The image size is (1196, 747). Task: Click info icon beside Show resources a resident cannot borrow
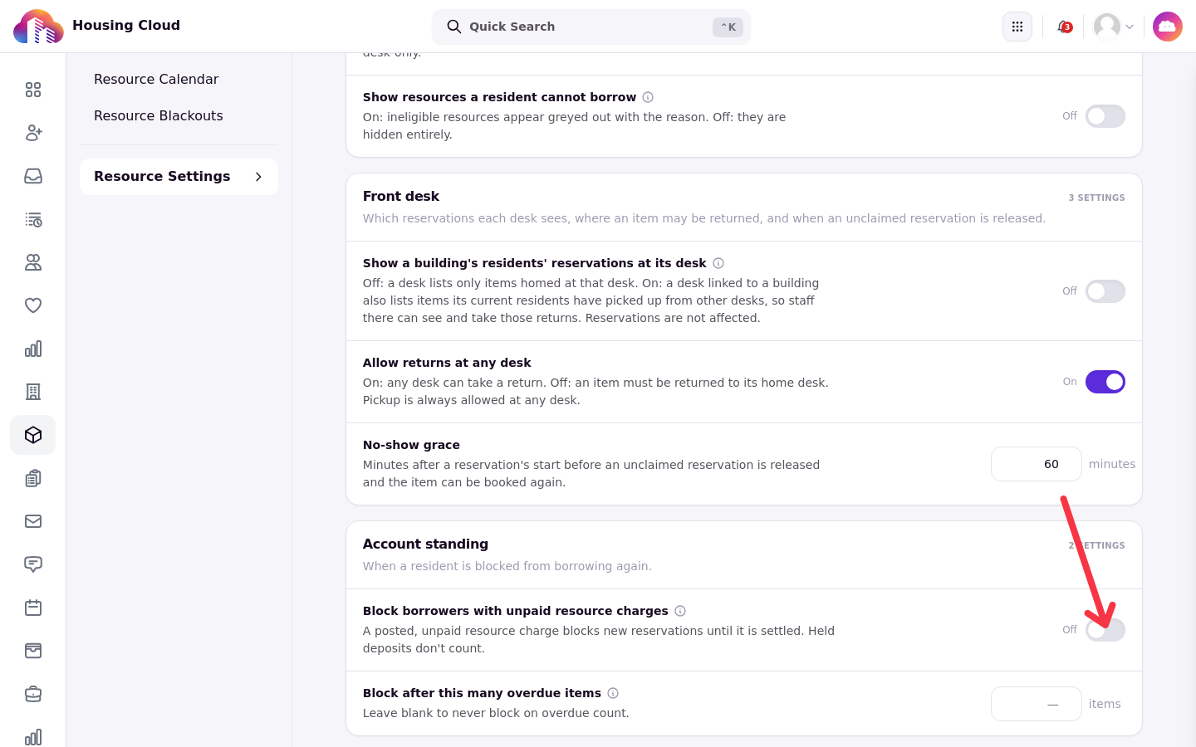click(648, 97)
